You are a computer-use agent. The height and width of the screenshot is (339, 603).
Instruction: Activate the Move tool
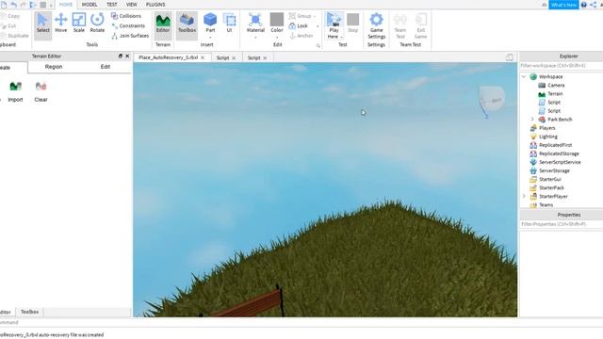60,23
